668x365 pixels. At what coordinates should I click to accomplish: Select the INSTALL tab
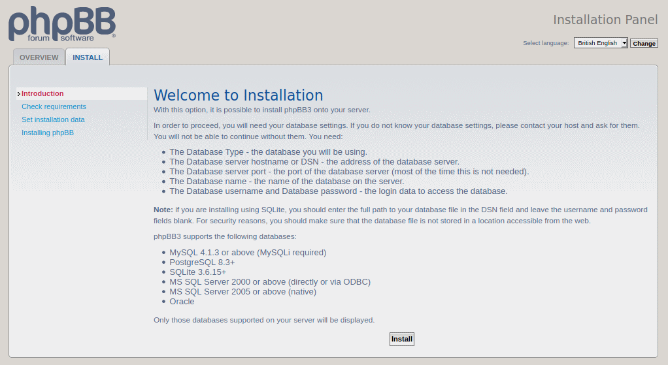pyautogui.click(x=88, y=57)
